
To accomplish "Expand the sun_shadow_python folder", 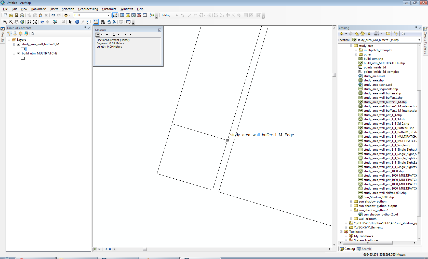I will coord(351,202).
